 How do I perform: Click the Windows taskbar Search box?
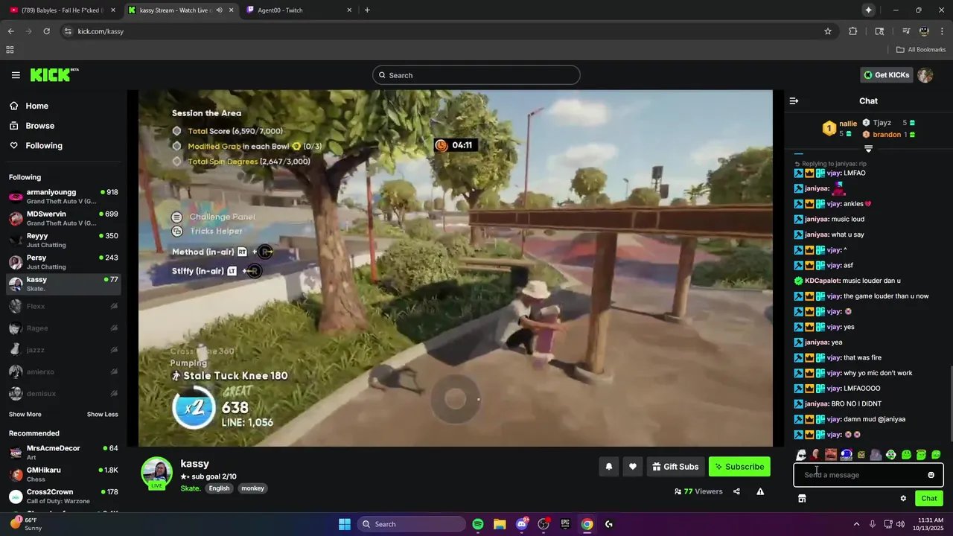411,524
